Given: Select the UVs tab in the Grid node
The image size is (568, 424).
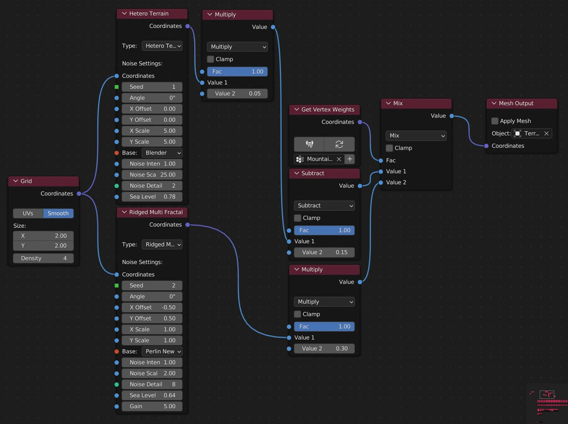Looking at the screenshot, I should point(28,213).
